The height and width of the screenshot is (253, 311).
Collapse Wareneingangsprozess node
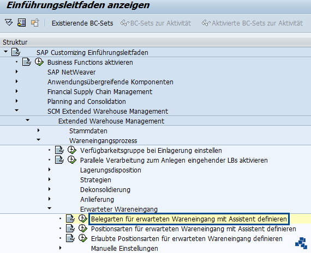(x=39, y=140)
